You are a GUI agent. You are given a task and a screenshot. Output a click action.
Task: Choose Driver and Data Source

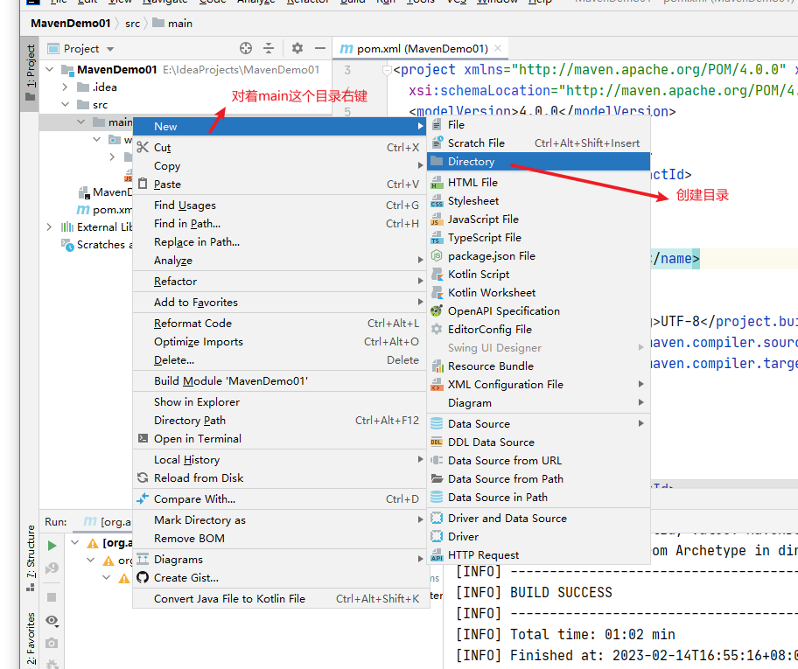[538, 518]
